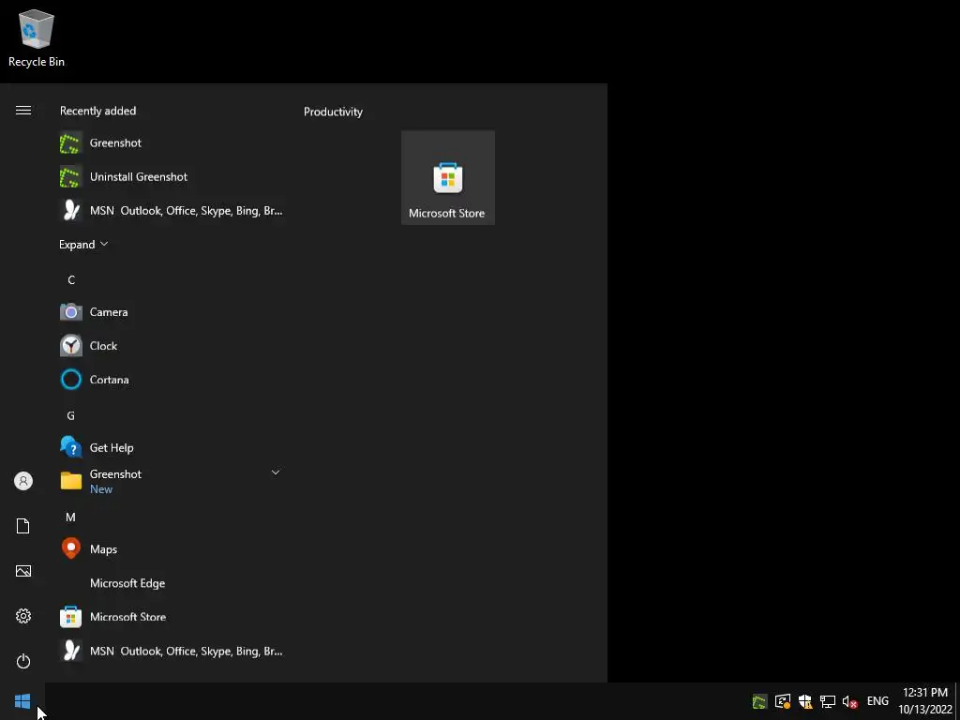Open the Camera app
This screenshot has height=720, width=960.
tap(172, 312)
